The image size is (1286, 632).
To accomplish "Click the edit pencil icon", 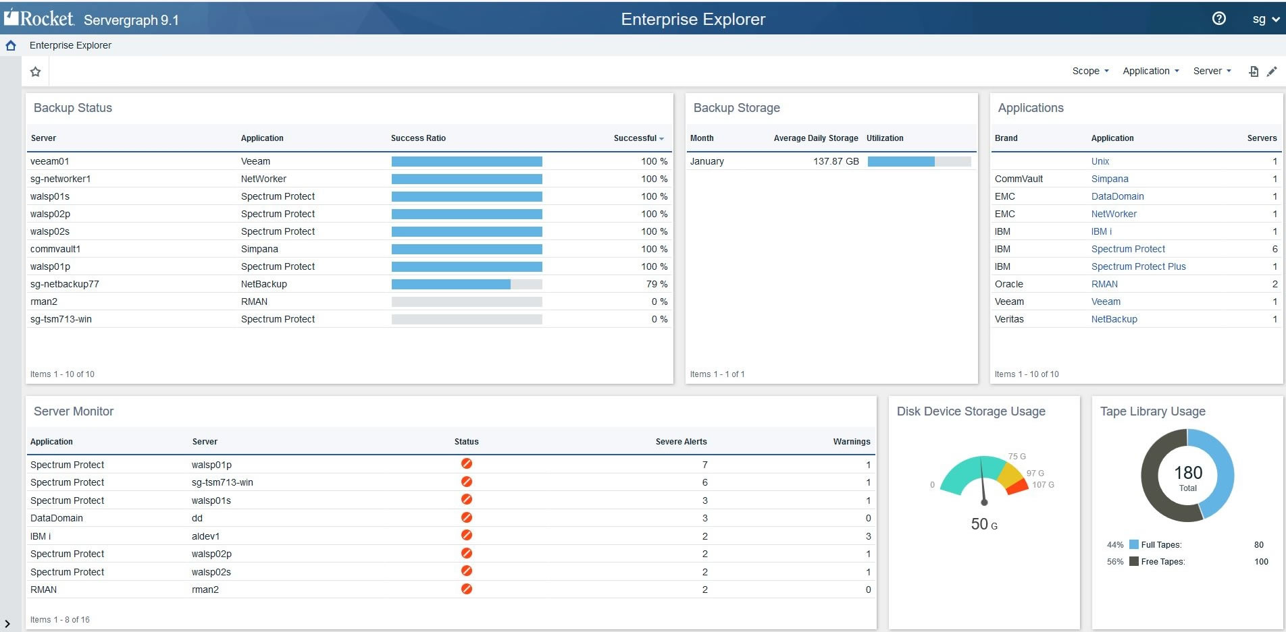I will tap(1272, 71).
